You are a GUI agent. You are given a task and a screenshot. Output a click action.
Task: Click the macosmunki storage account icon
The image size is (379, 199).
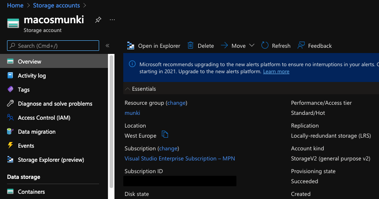pos(13,23)
